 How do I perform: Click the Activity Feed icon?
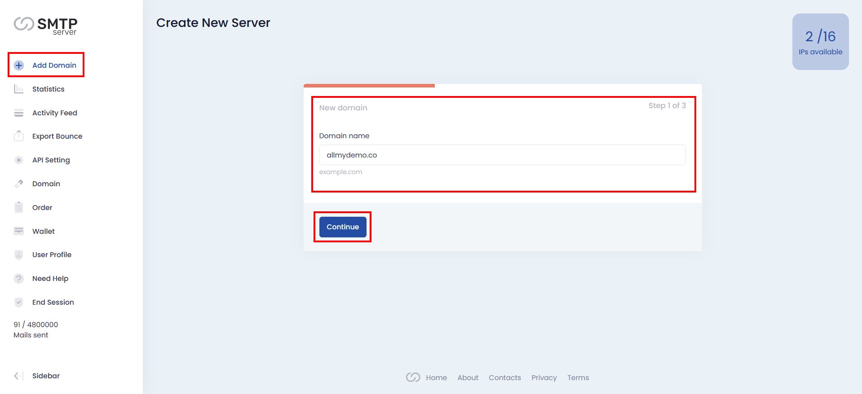coord(19,113)
